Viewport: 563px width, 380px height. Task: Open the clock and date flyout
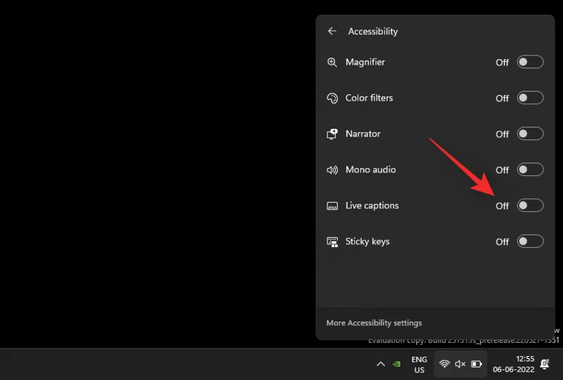point(514,365)
